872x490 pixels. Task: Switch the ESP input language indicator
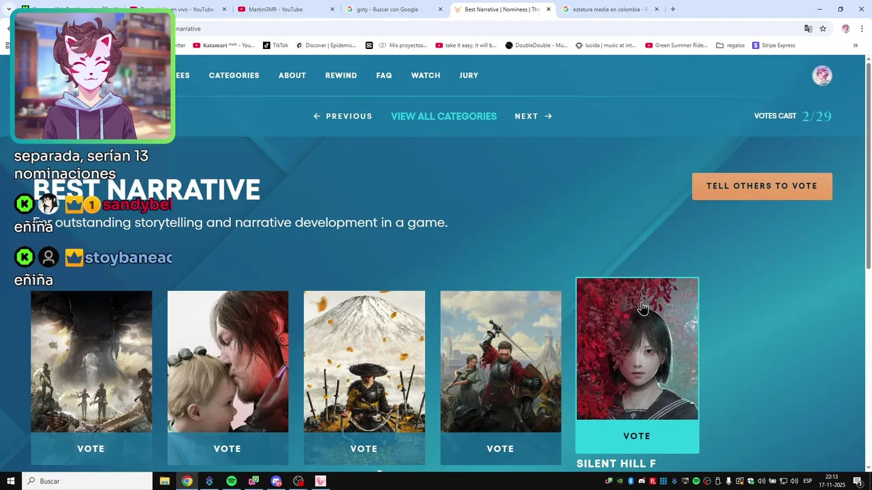coord(807,481)
